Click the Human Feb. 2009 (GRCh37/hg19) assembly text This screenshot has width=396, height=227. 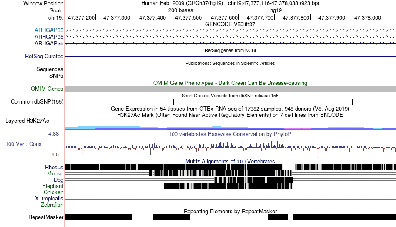coord(182,3)
